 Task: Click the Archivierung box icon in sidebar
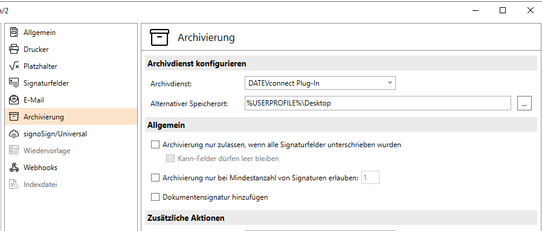(14, 117)
